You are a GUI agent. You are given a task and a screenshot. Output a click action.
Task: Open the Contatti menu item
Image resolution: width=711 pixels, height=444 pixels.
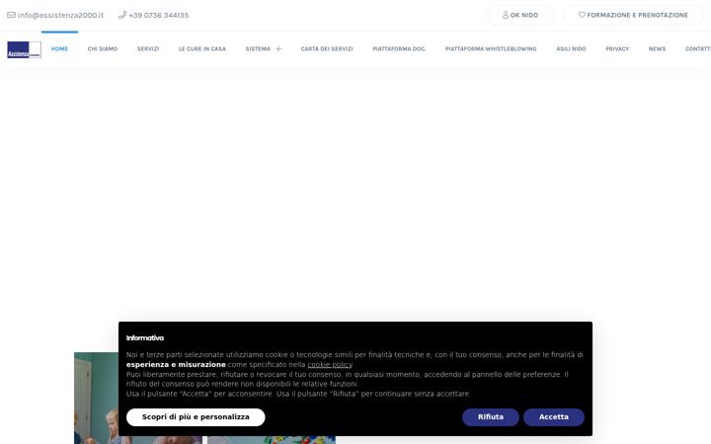[698, 49]
